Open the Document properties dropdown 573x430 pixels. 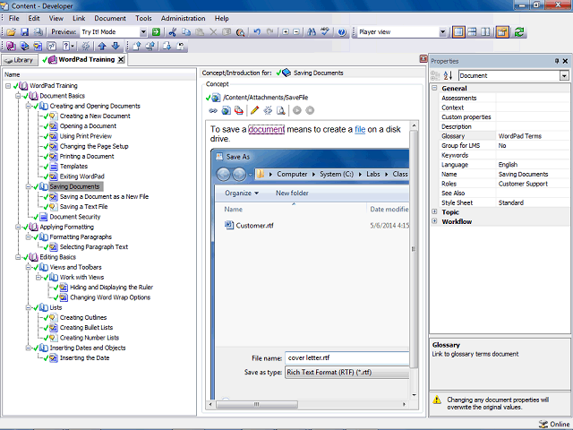pos(564,75)
